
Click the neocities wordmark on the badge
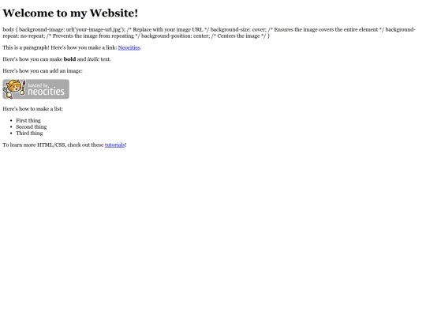click(47, 92)
